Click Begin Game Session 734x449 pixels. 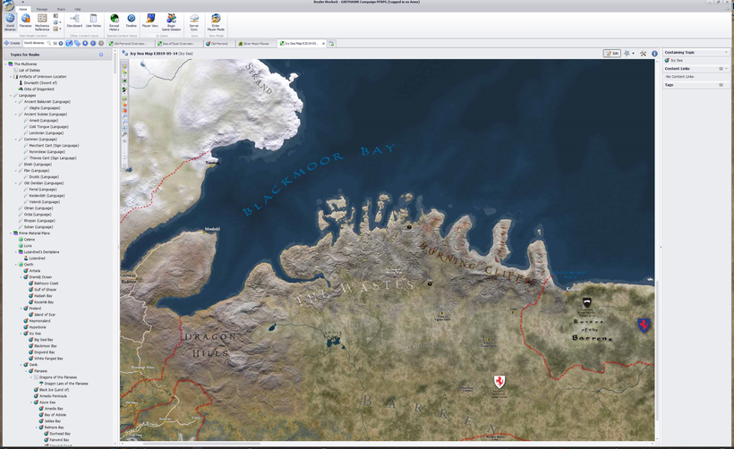click(x=171, y=22)
